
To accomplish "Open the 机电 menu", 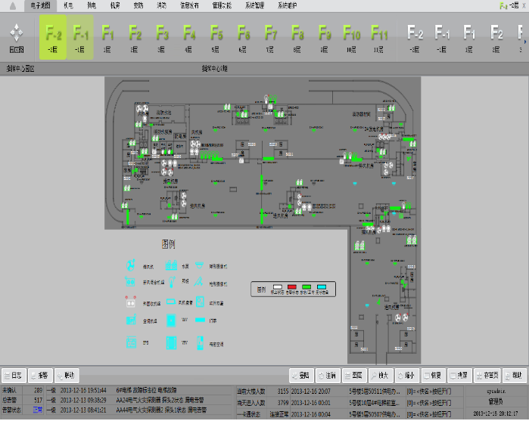I will point(68,6).
